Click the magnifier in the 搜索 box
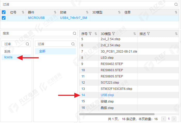This screenshot has height=123, width=181. [75, 33]
